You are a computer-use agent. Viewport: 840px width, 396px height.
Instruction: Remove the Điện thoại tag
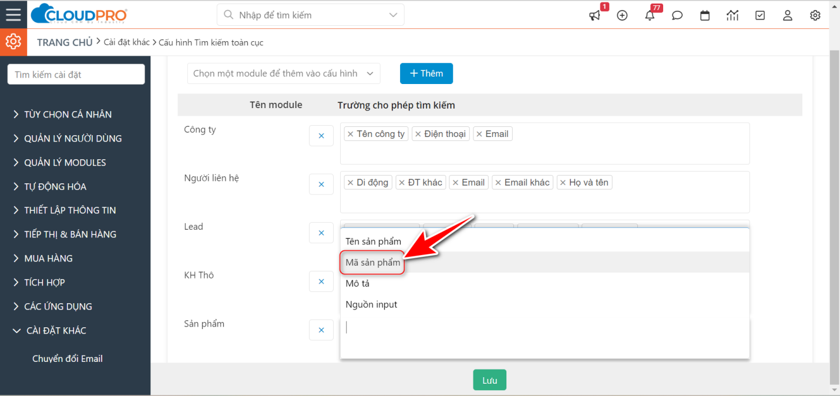tap(418, 134)
